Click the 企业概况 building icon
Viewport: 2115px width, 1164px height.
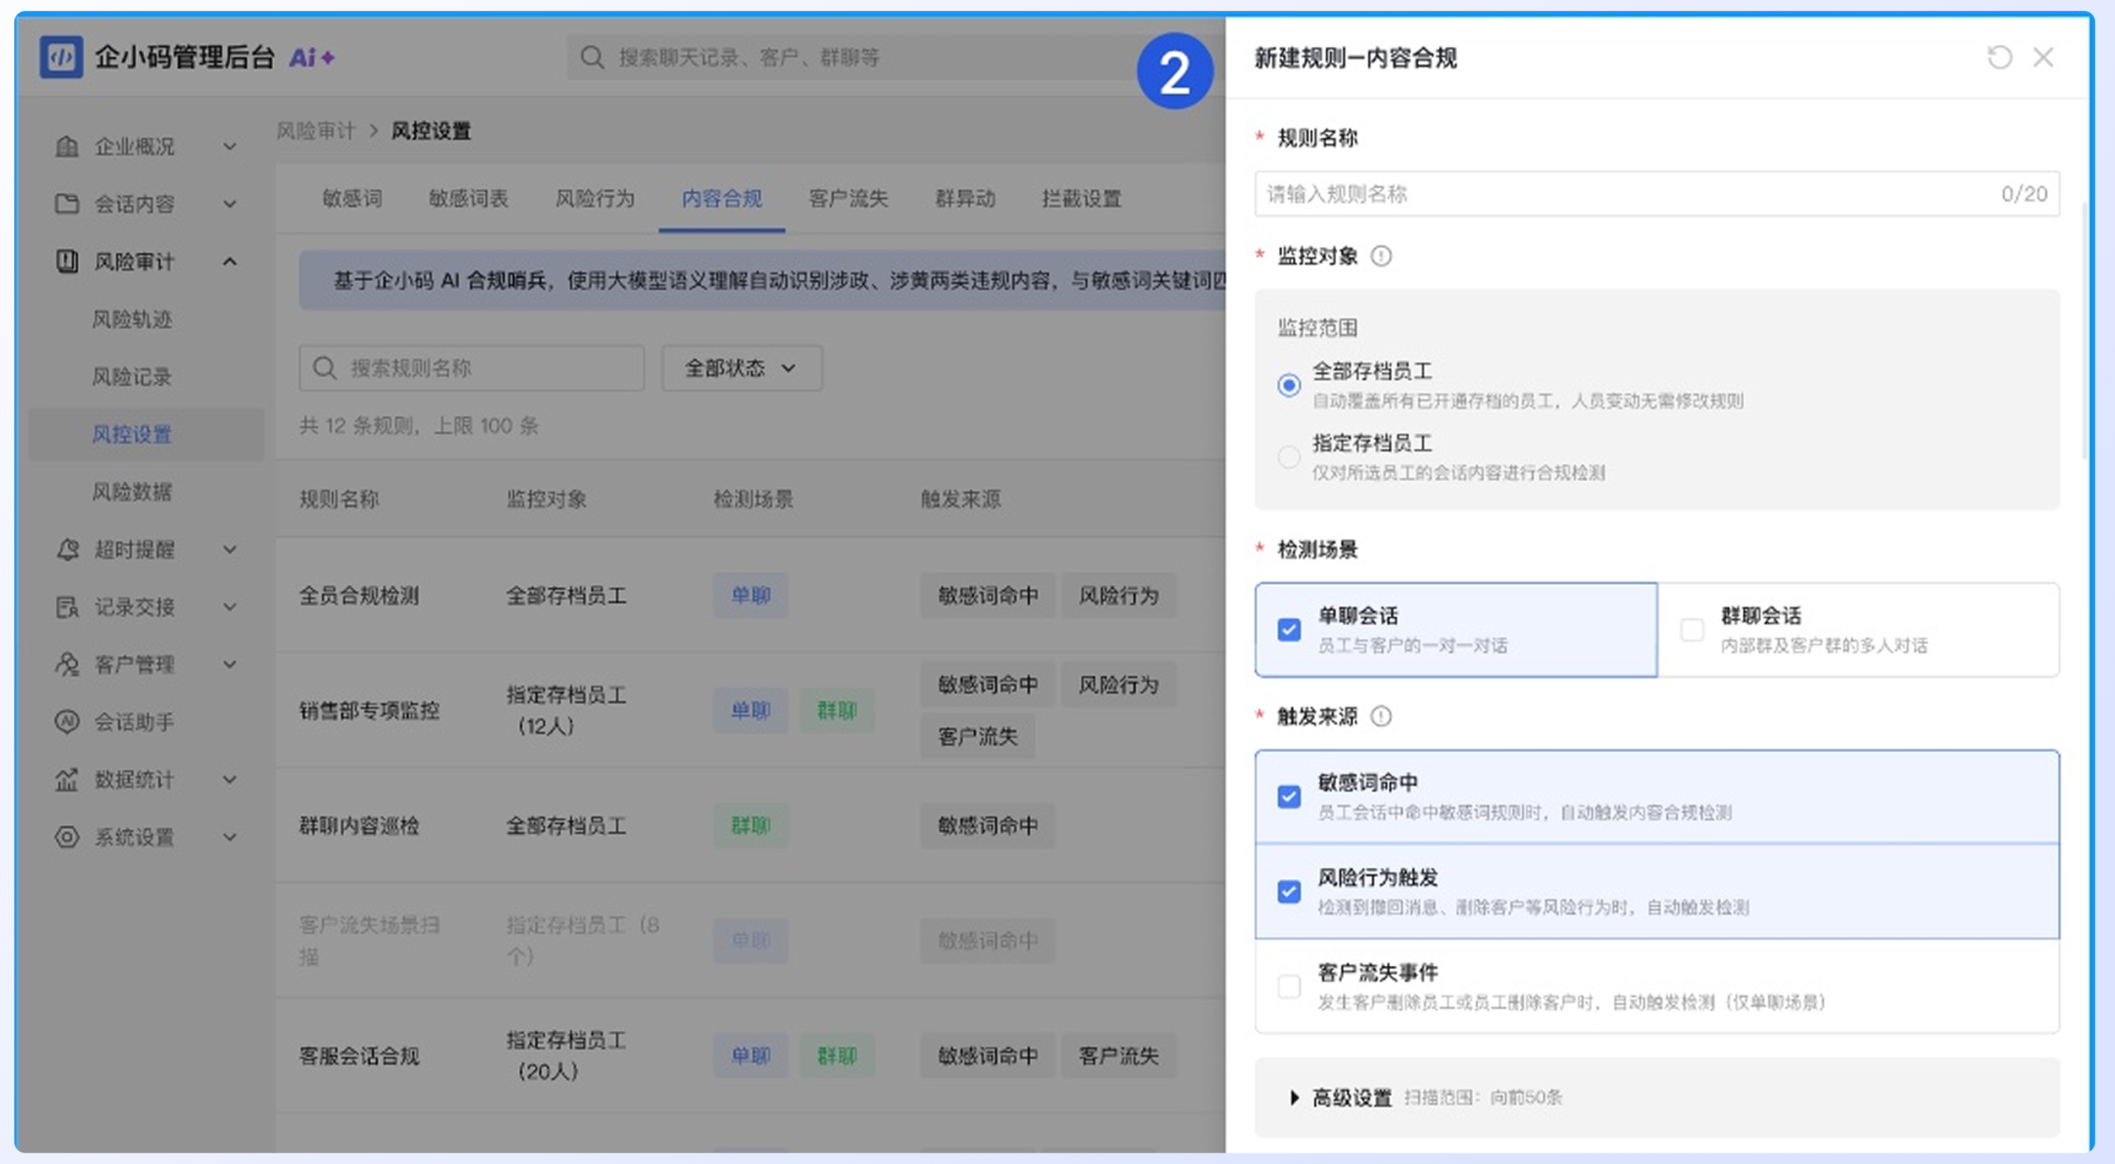point(67,147)
